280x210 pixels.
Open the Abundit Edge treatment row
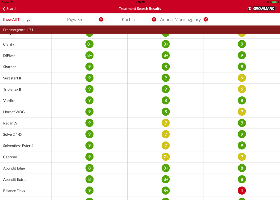(140, 168)
